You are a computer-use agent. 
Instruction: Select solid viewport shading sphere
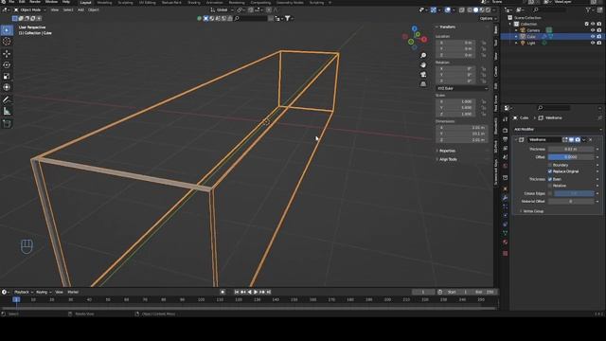[x=475, y=10]
